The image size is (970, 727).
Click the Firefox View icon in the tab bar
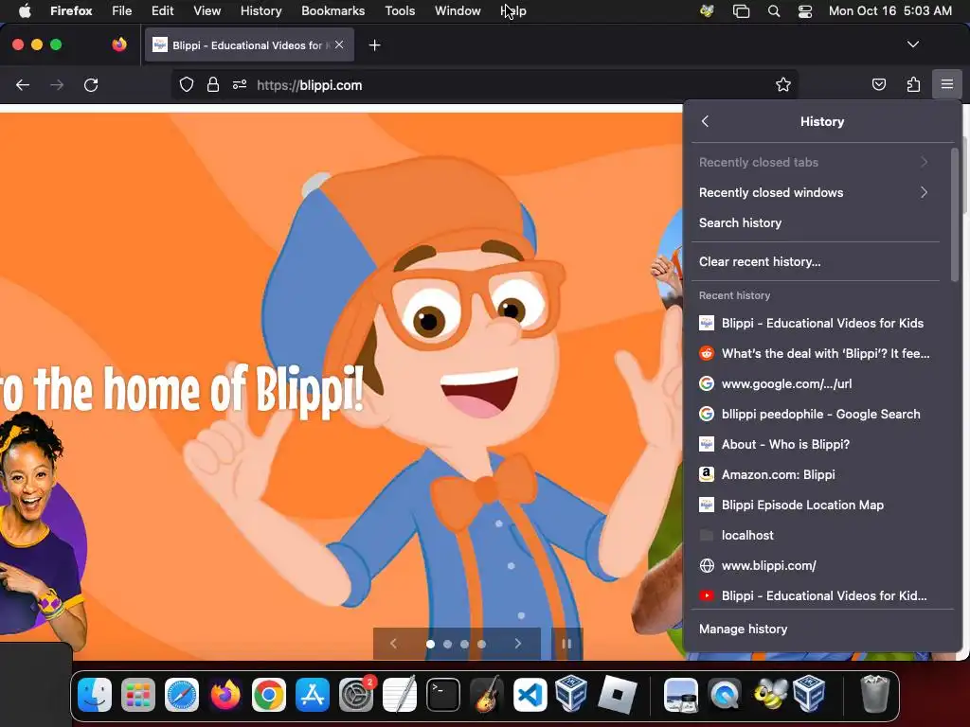click(119, 44)
